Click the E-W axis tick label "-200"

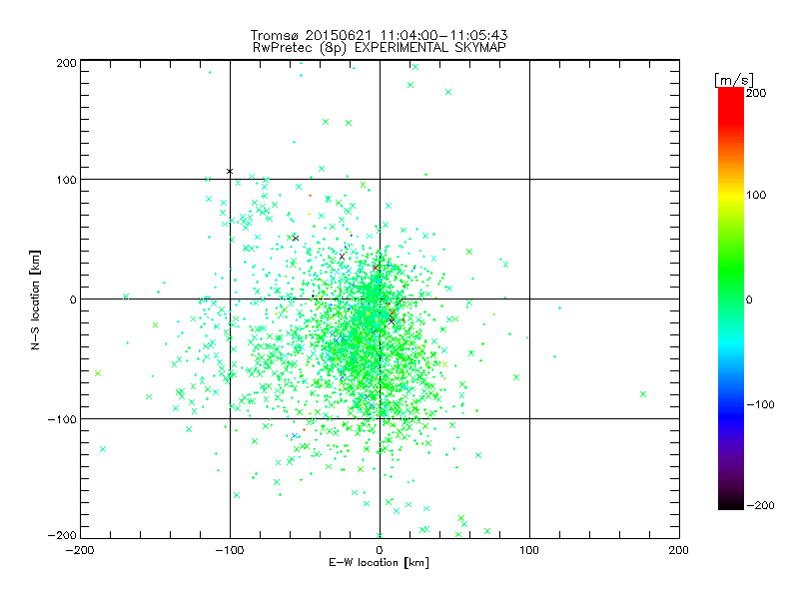(x=80, y=550)
